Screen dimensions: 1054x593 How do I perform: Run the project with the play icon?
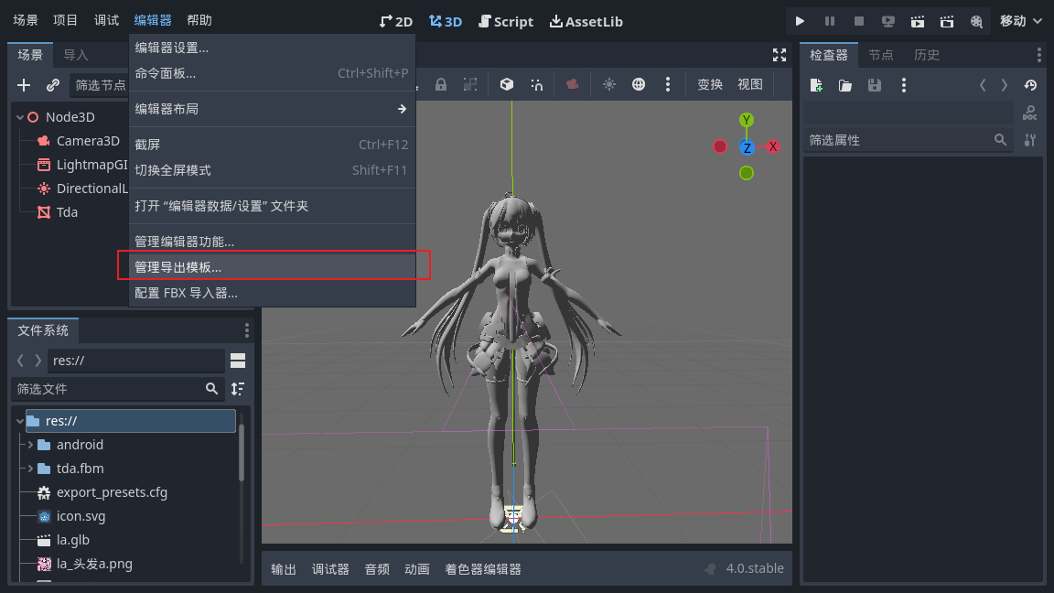800,22
